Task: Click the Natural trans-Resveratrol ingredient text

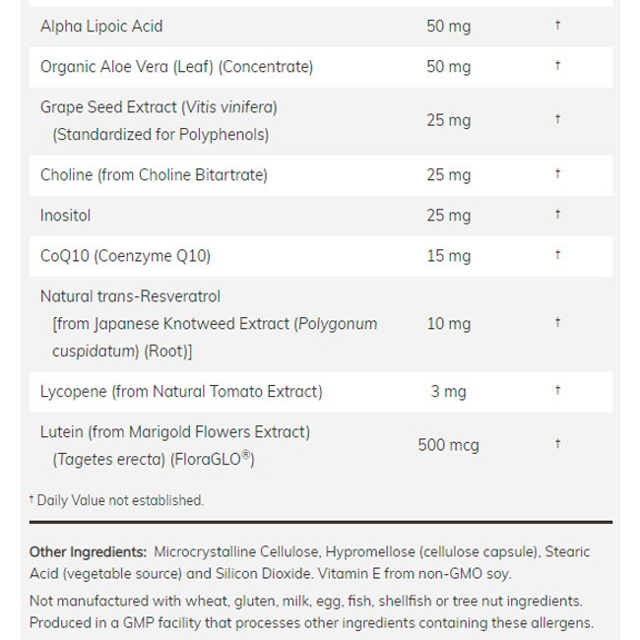Action: 209,324
